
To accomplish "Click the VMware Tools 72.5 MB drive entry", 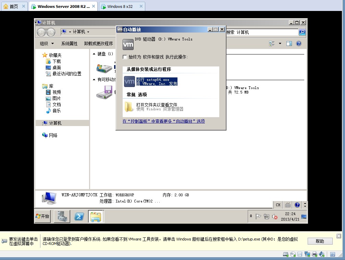I will click(x=243, y=90).
